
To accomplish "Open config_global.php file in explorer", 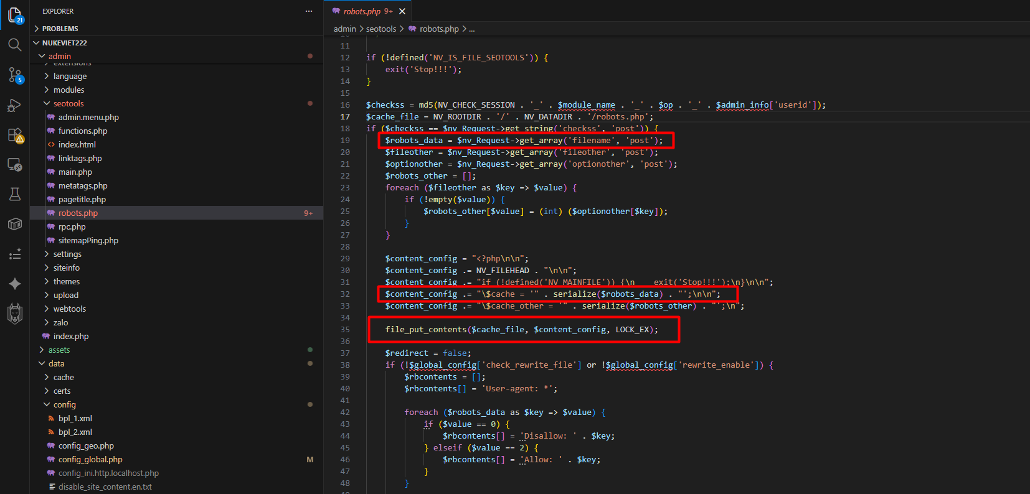I will (x=90, y=459).
